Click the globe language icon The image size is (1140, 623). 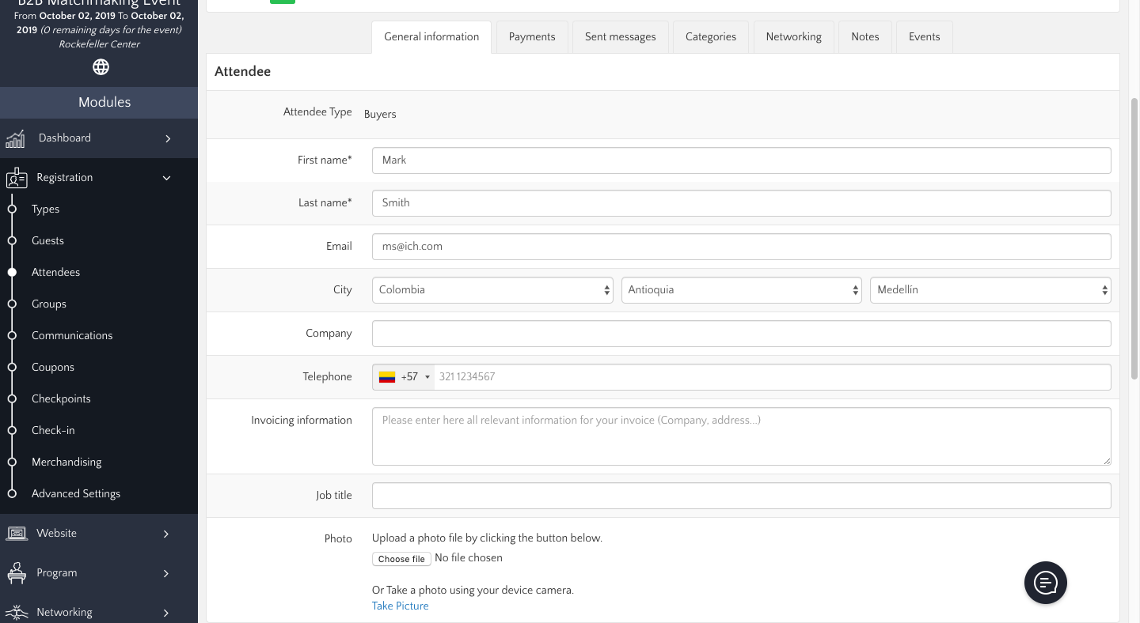101,67
